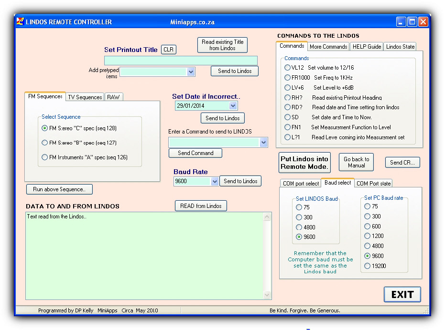Screen dimensions: 445x330
Task: Click the Lindos app icon in title bar
Action: (x=20, y=22)
